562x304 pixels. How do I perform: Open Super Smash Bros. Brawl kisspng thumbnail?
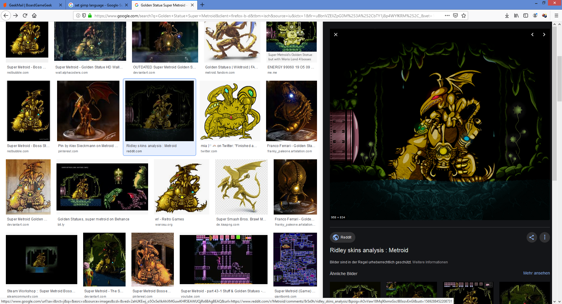coord(241,187)
